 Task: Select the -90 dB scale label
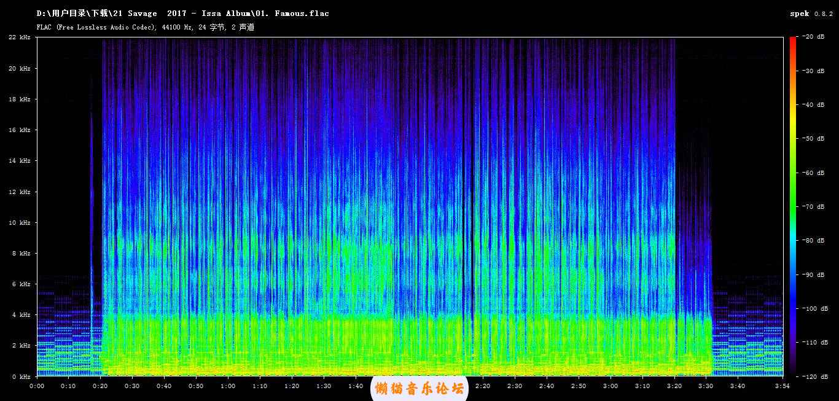814,274
